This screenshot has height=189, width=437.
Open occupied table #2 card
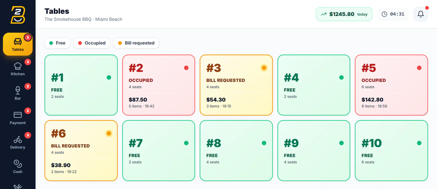point(159,85)
